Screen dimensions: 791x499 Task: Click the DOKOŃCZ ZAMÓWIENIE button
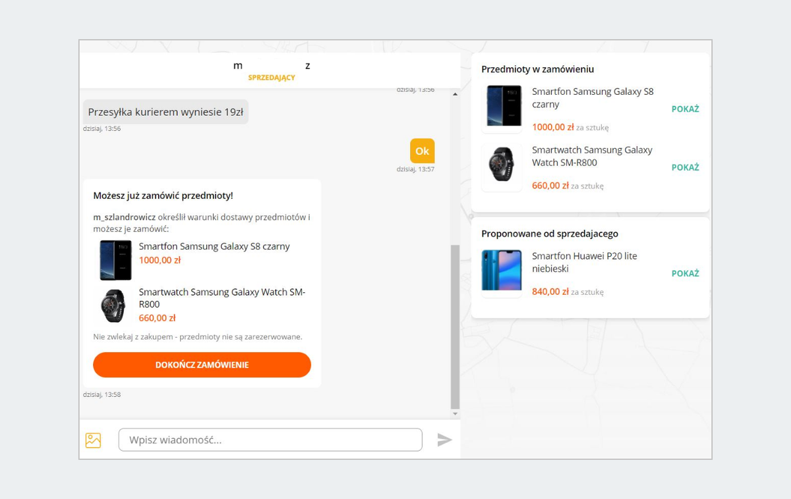[x=202, y=365]
